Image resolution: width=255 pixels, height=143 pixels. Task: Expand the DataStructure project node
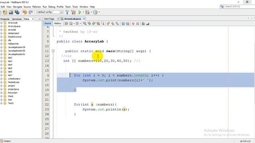pos(1,37)
